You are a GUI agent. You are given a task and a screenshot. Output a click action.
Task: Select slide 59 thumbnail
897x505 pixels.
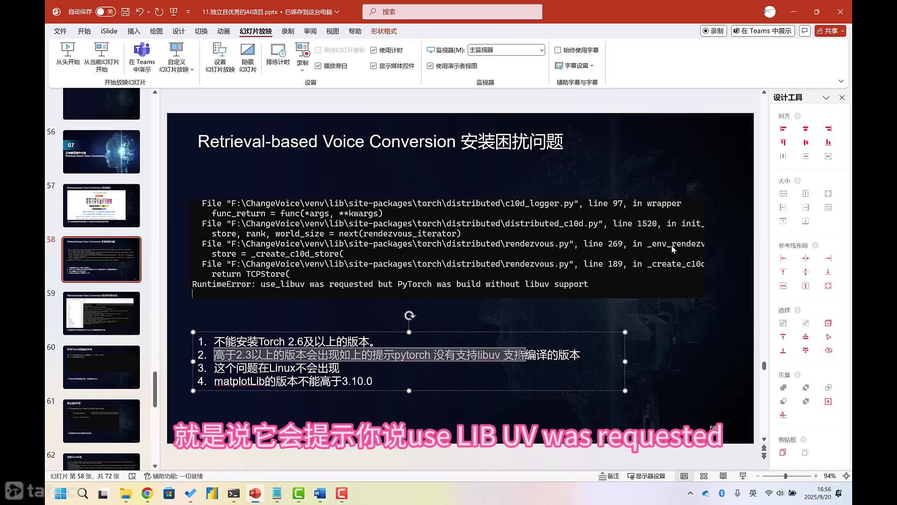coord(101,313)
